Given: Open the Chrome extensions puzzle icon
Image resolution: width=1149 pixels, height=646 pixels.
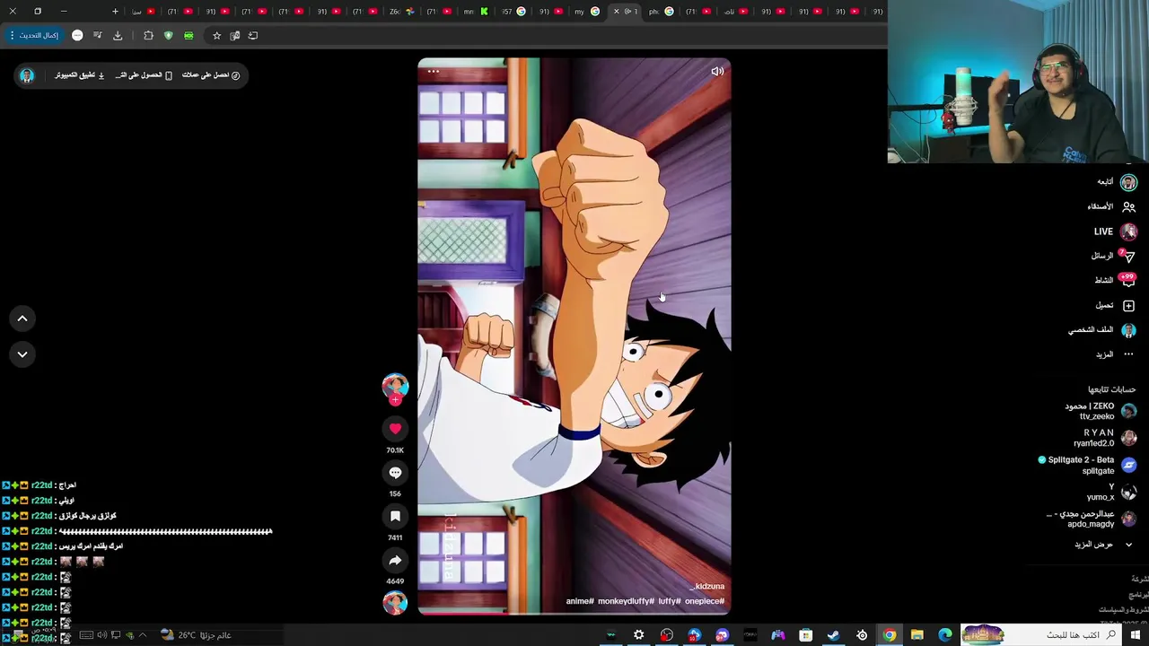Looking at the screenshot, I should pos(148,36).
